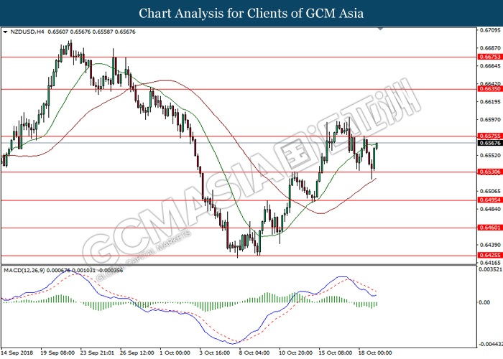Select the 0.66350 price level label

pyautogui.click(x=490, y=89)
